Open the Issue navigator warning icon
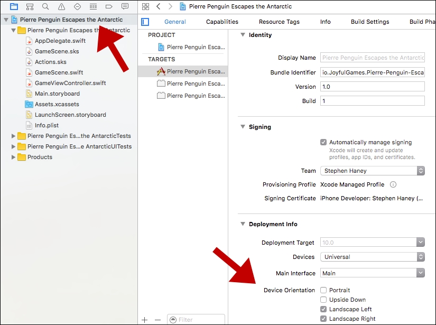 (61, 6)
